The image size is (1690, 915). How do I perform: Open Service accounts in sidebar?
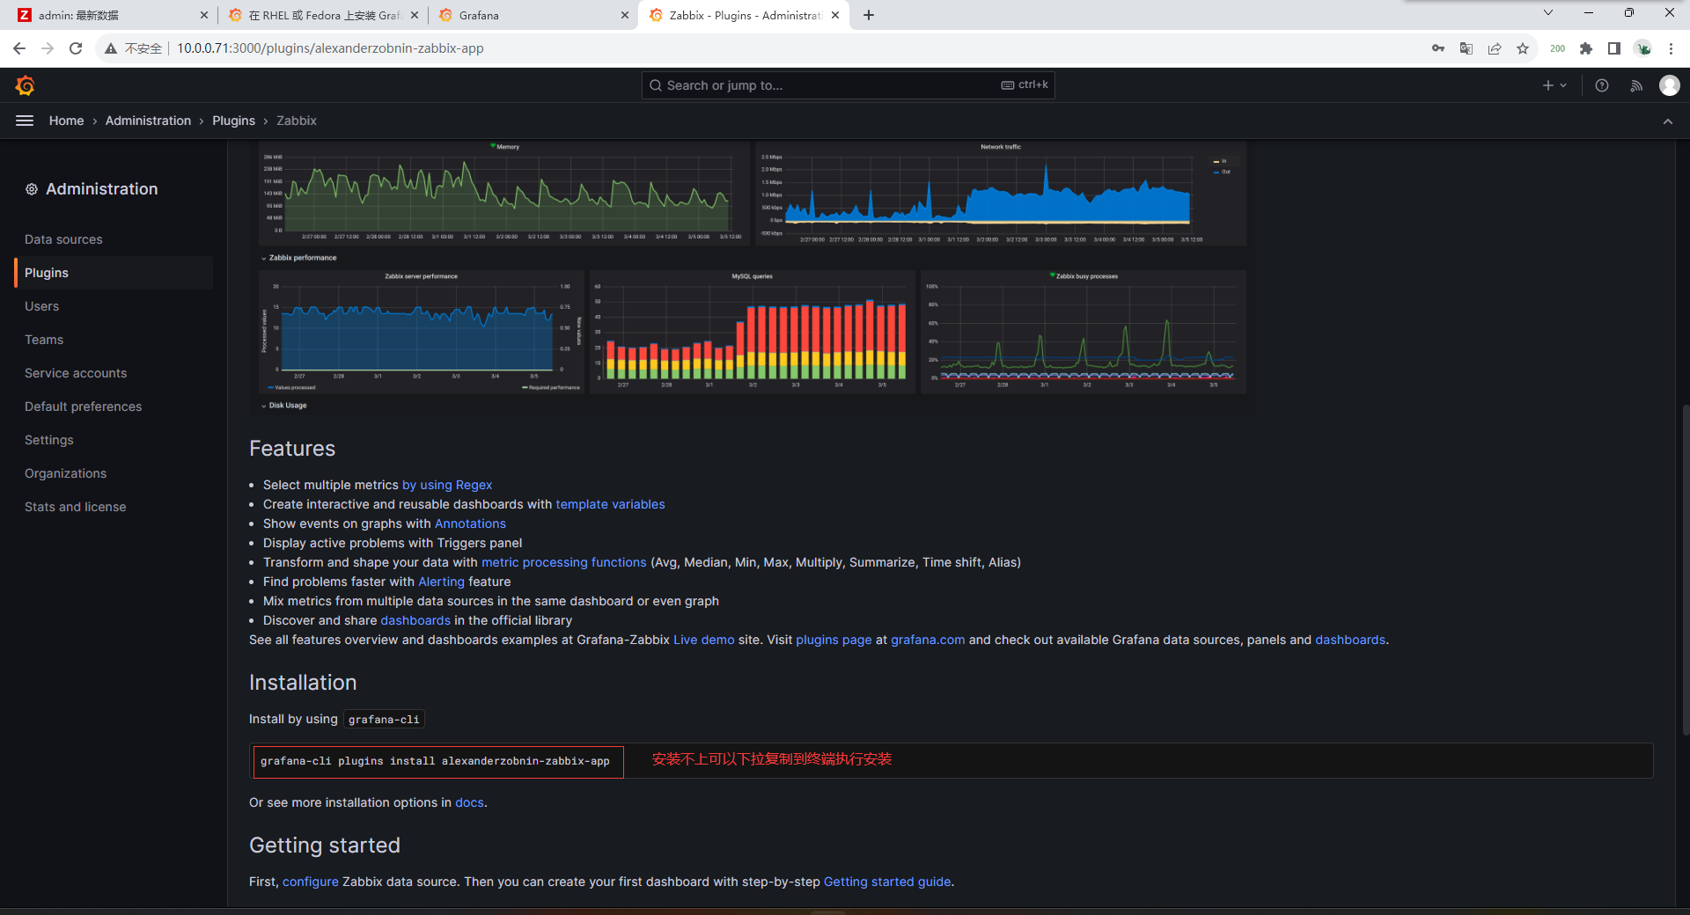point(76,373)
